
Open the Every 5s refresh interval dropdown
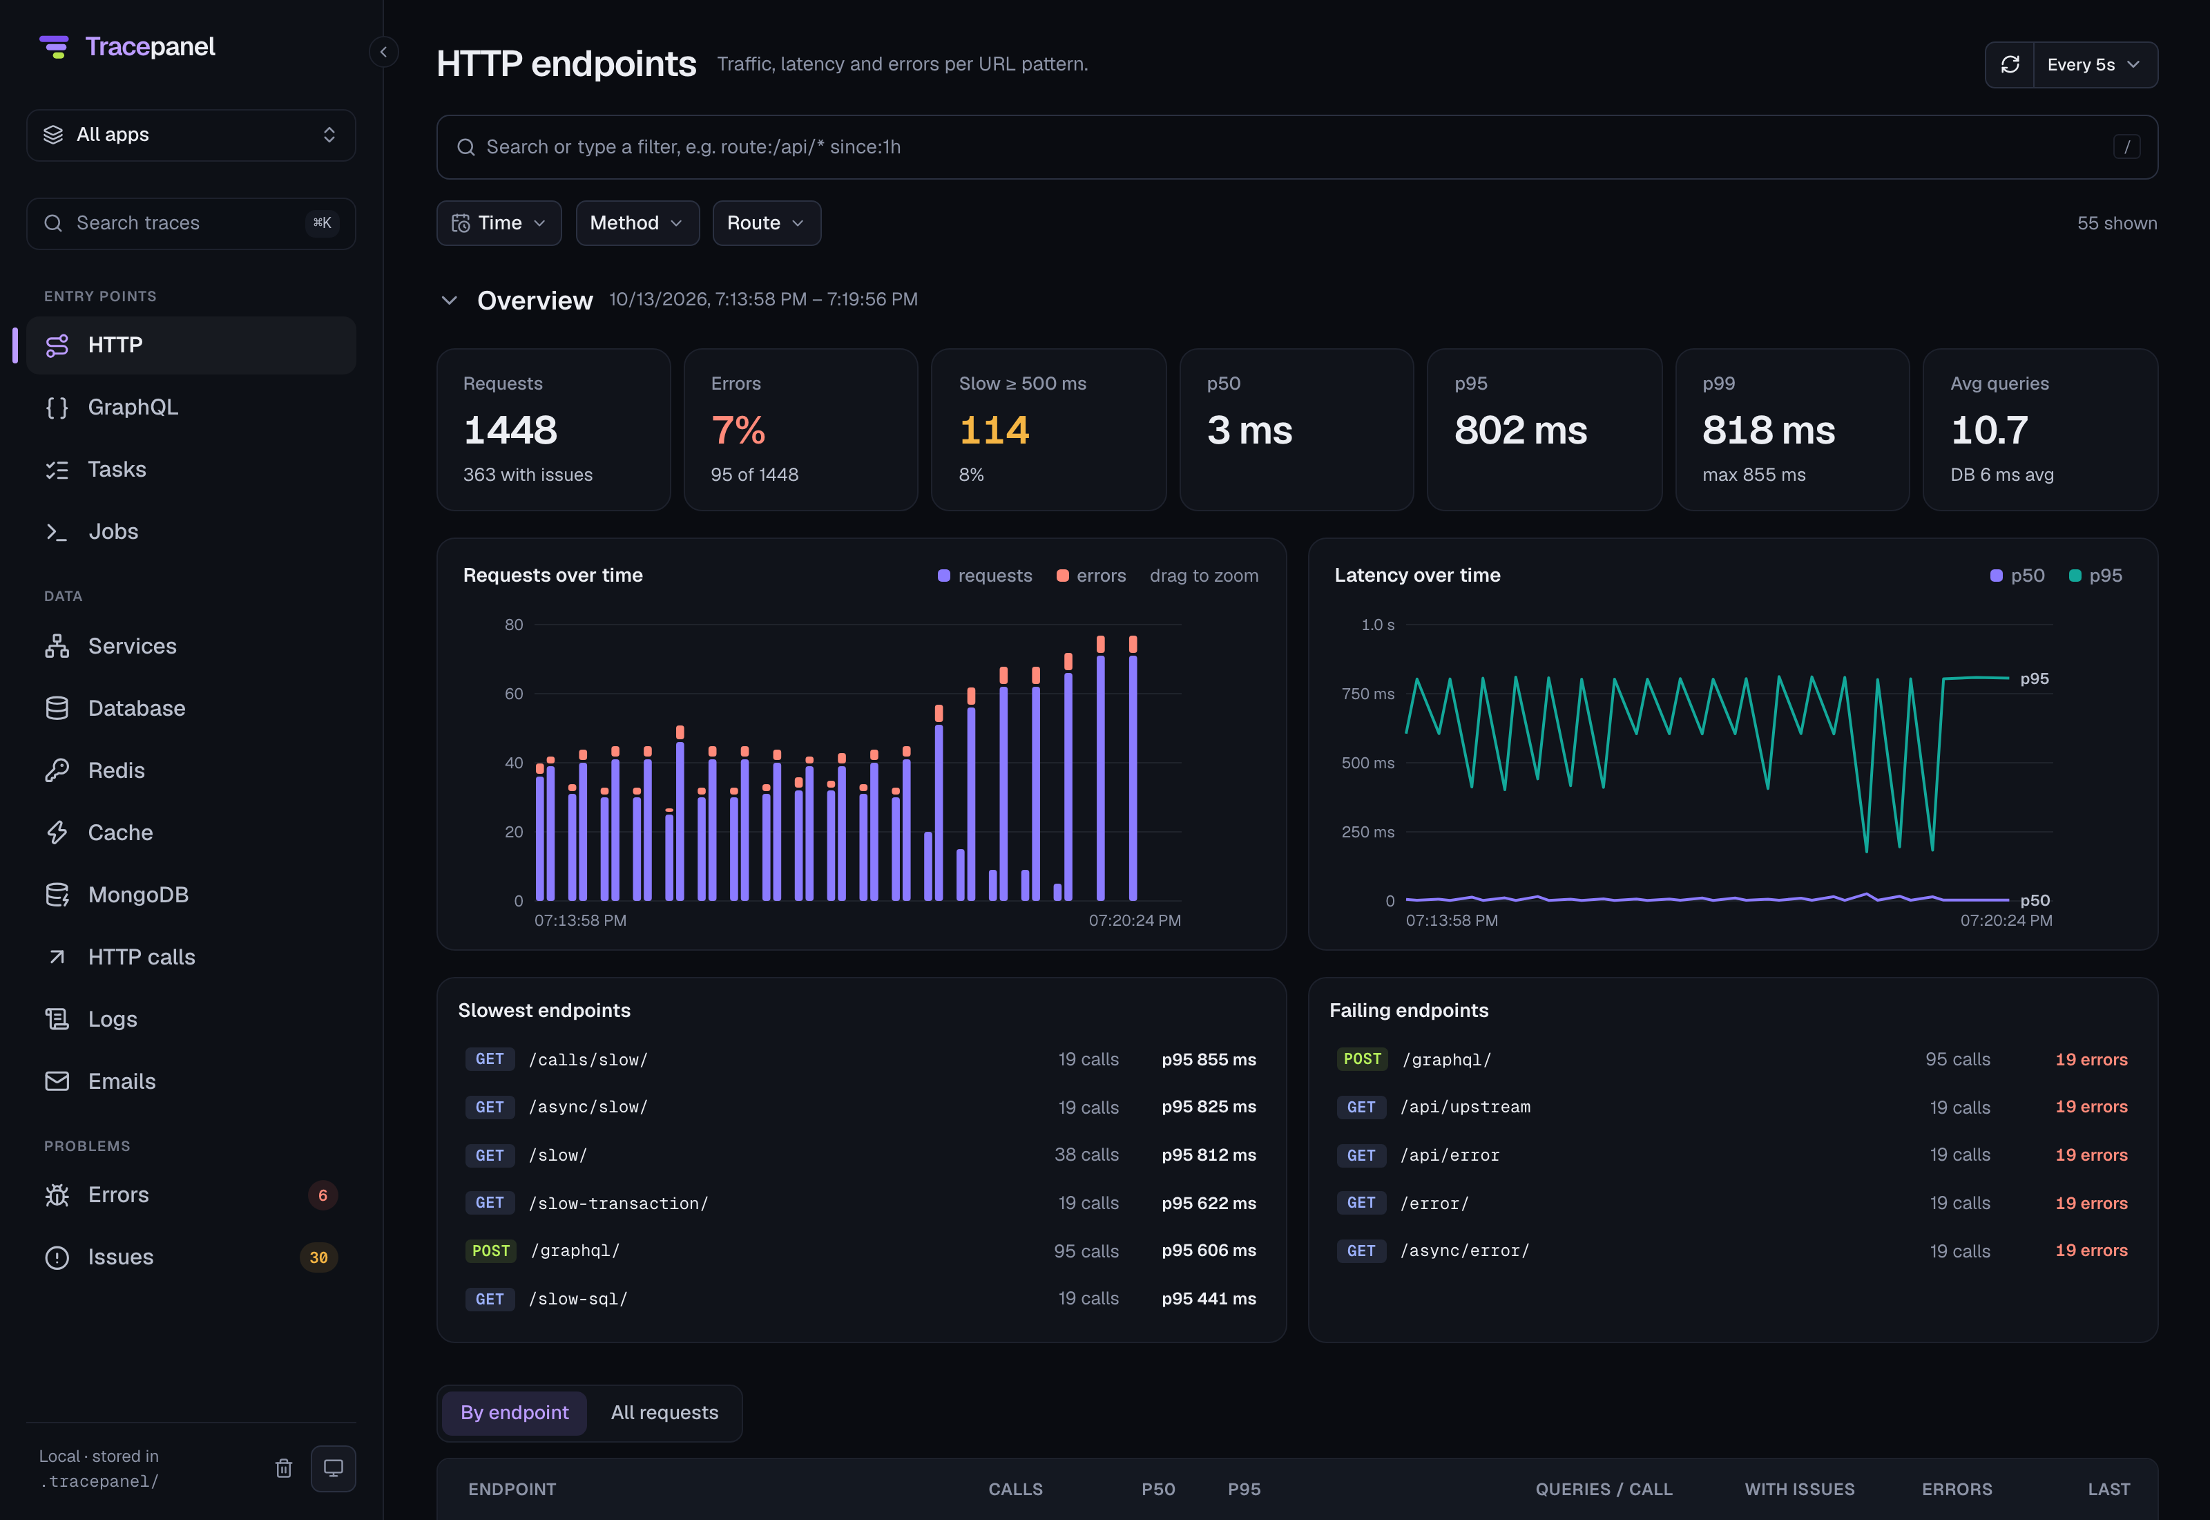click(x=2095, y=65)
